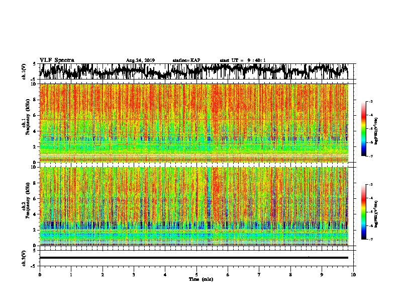
Task: Click the flat ch.3 signal trace
Action: pyautogui.click(x=194, y=258)
